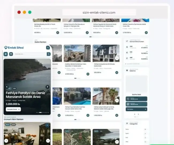This screenshot has height=145, width=174.
Task: Open the first category in Kategoriler list
Action: coord(137,129)
